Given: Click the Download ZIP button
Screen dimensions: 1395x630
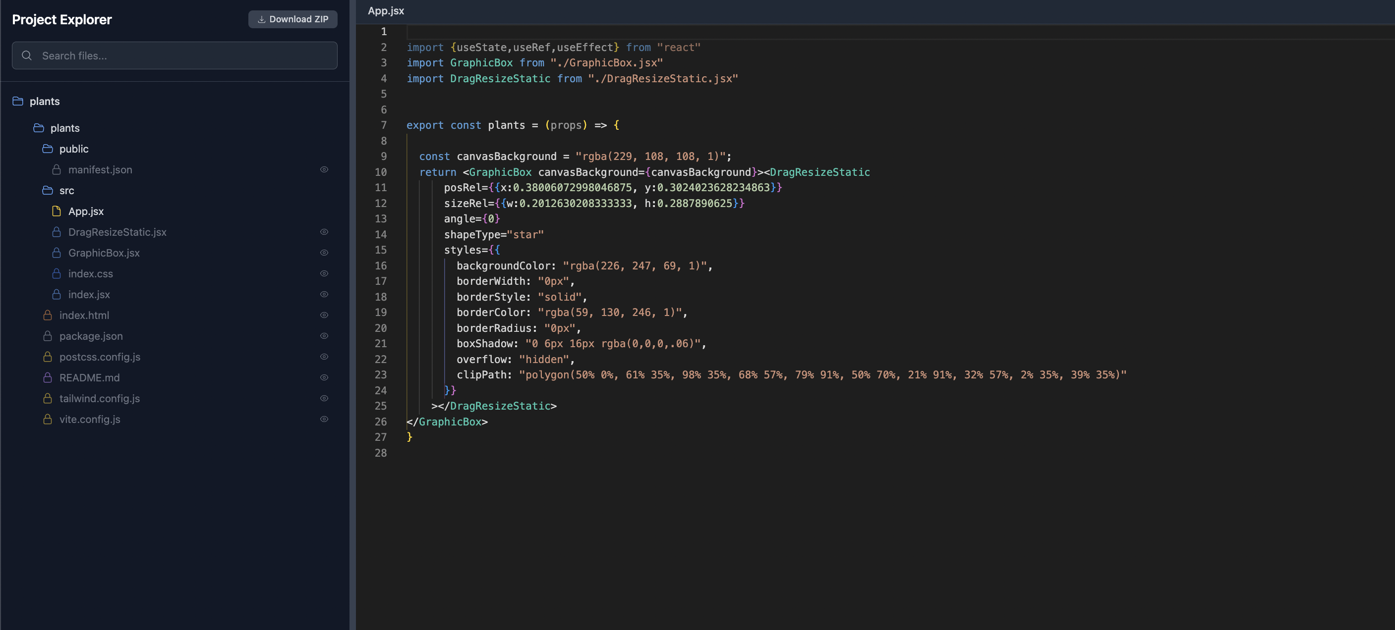Looking at the screenshot, I should pos(292,19).
